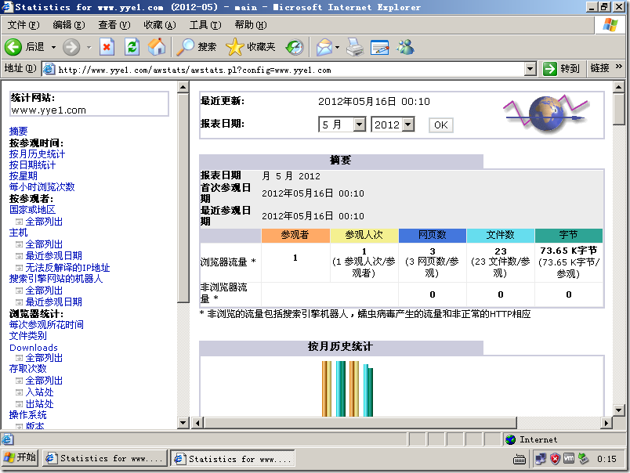Open the Downloads link in sidebar
Viewport: 630px width, 473px height.
[x=34, y=348]
